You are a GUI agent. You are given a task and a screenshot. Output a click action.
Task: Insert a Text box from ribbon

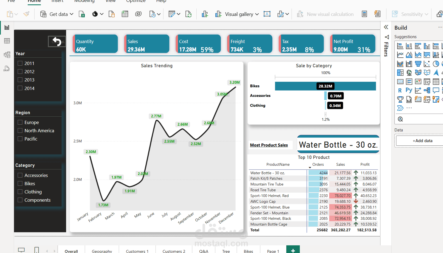click(267, 14)
